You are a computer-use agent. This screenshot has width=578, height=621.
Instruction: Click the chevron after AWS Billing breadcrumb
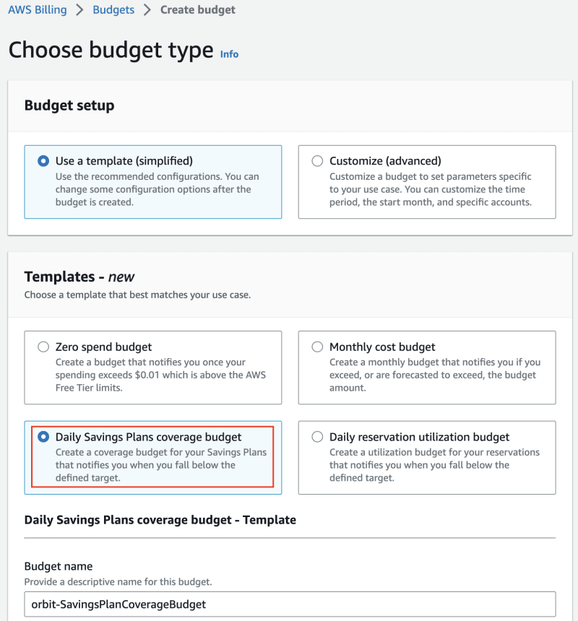[x=79, y=9]
